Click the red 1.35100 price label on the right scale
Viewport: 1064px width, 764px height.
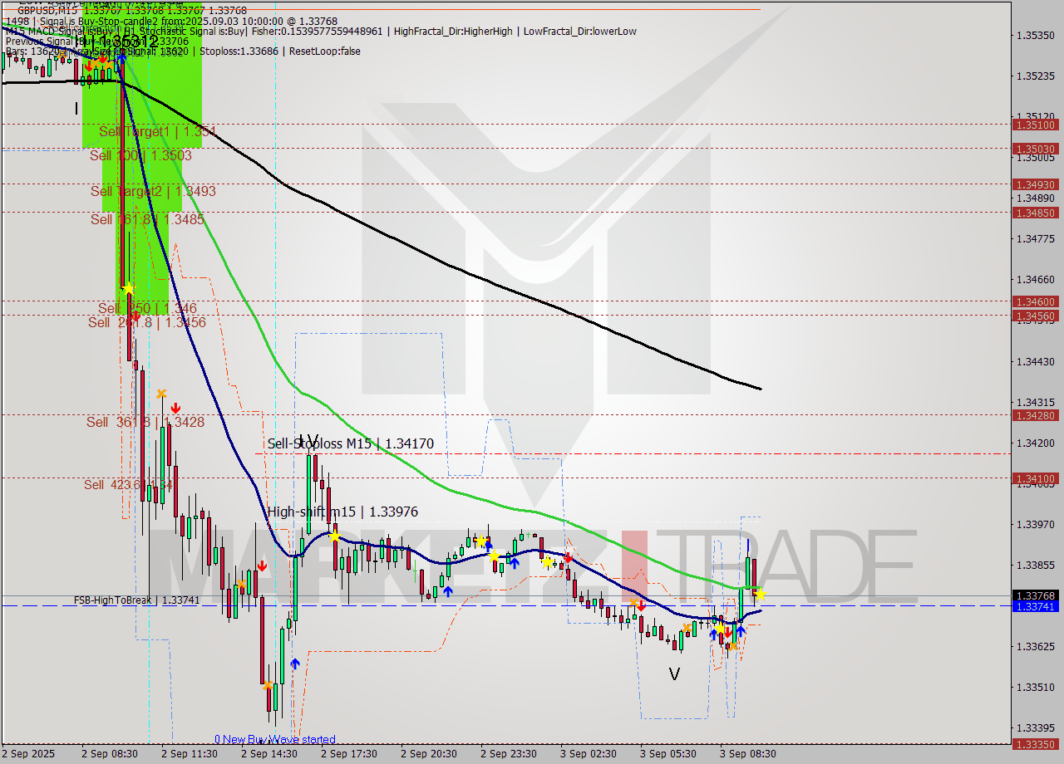(x=1036, y=123)
